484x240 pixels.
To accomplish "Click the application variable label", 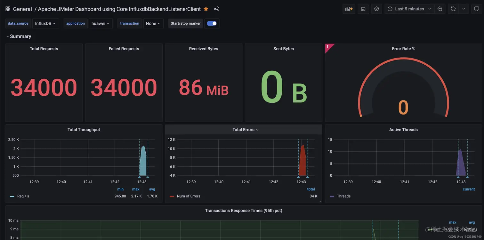I will point(76,23).
